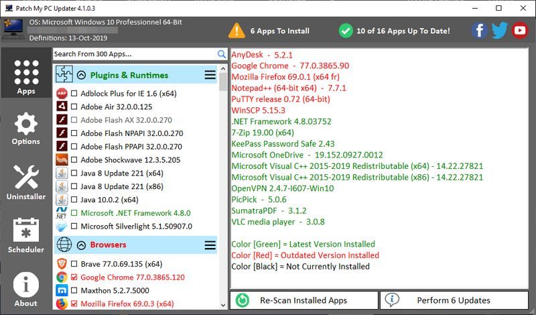Switch to the Options tab
Image resolution: width=536 pixels, height=315 pixels.
(x=25, y=129)
